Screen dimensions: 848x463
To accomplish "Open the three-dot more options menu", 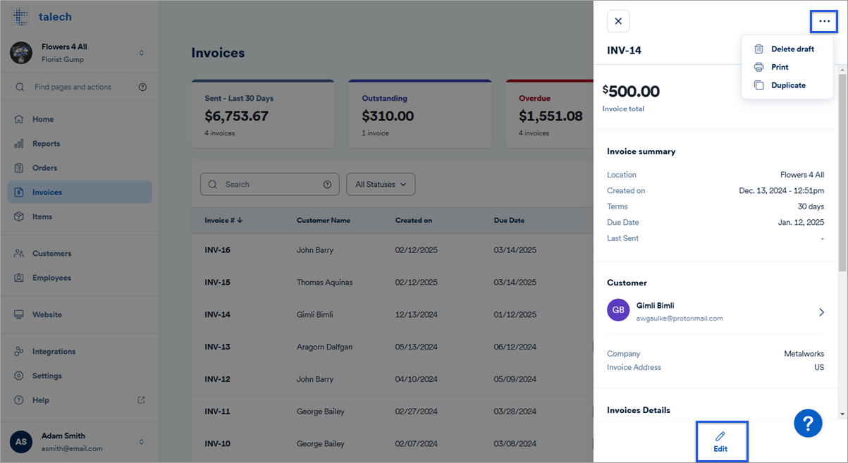I will coord(824,21).
